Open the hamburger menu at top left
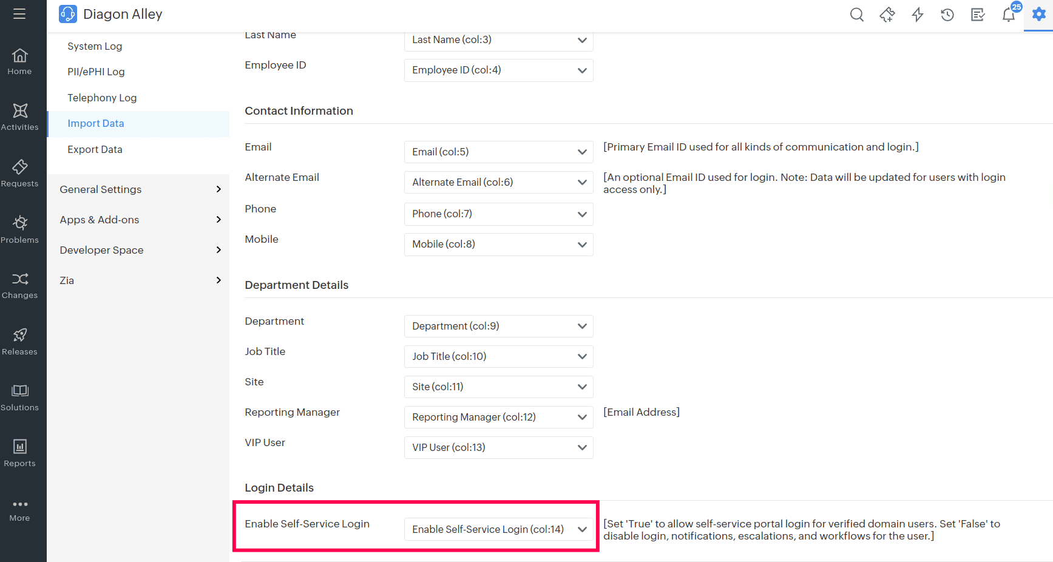This screenshot has height=562, width=1053. pos(20,13)
